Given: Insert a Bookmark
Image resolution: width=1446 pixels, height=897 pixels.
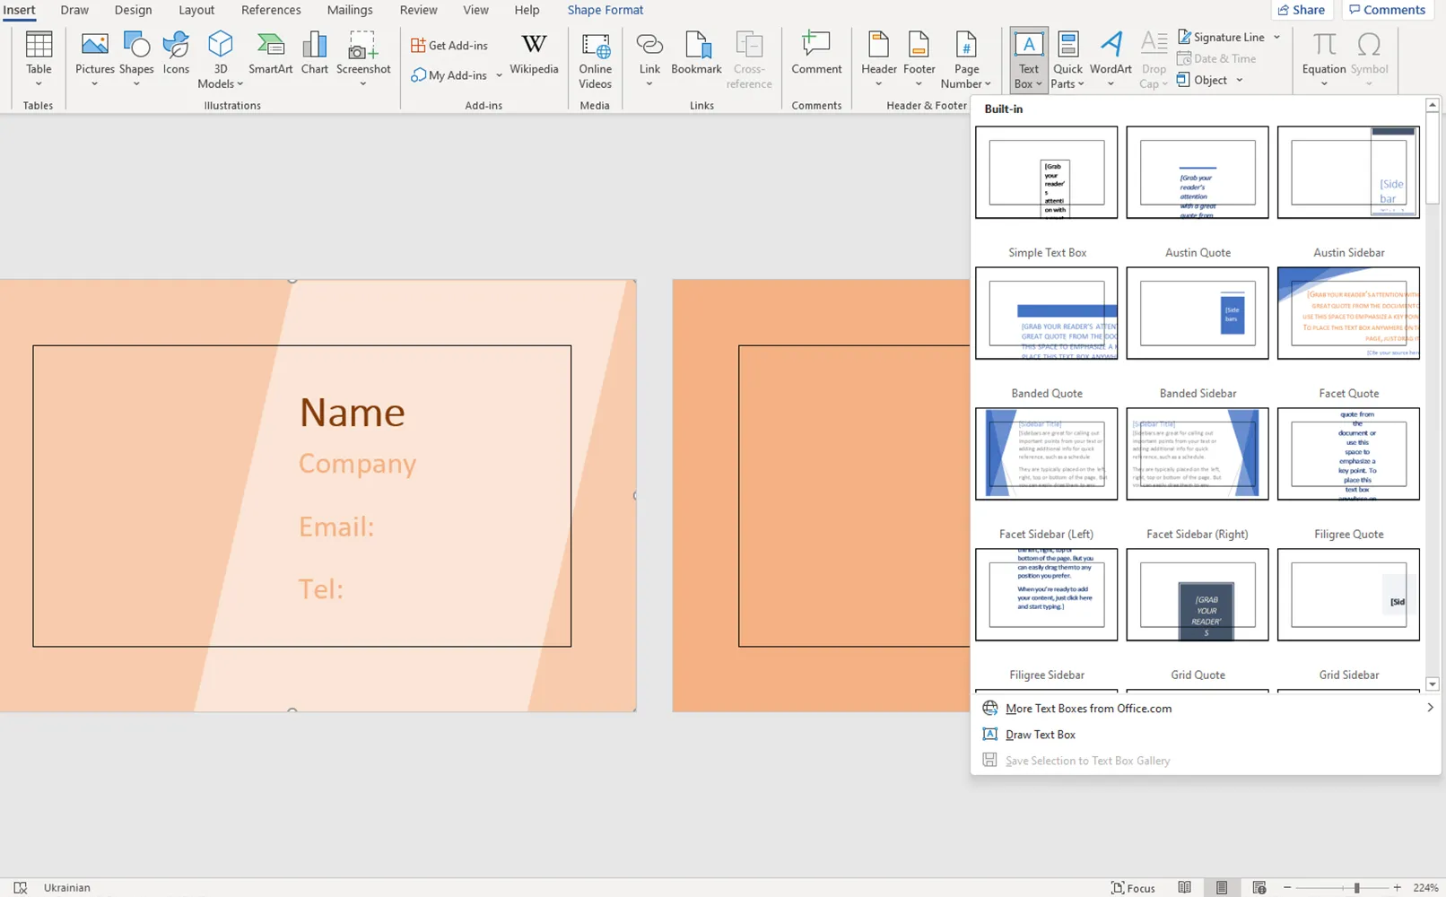Looking at the screenshot, I should coord(696,54).
